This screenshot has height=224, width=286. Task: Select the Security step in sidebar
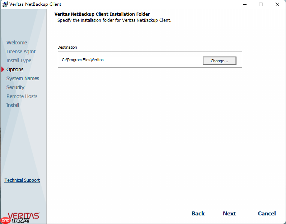coord(15,87)
